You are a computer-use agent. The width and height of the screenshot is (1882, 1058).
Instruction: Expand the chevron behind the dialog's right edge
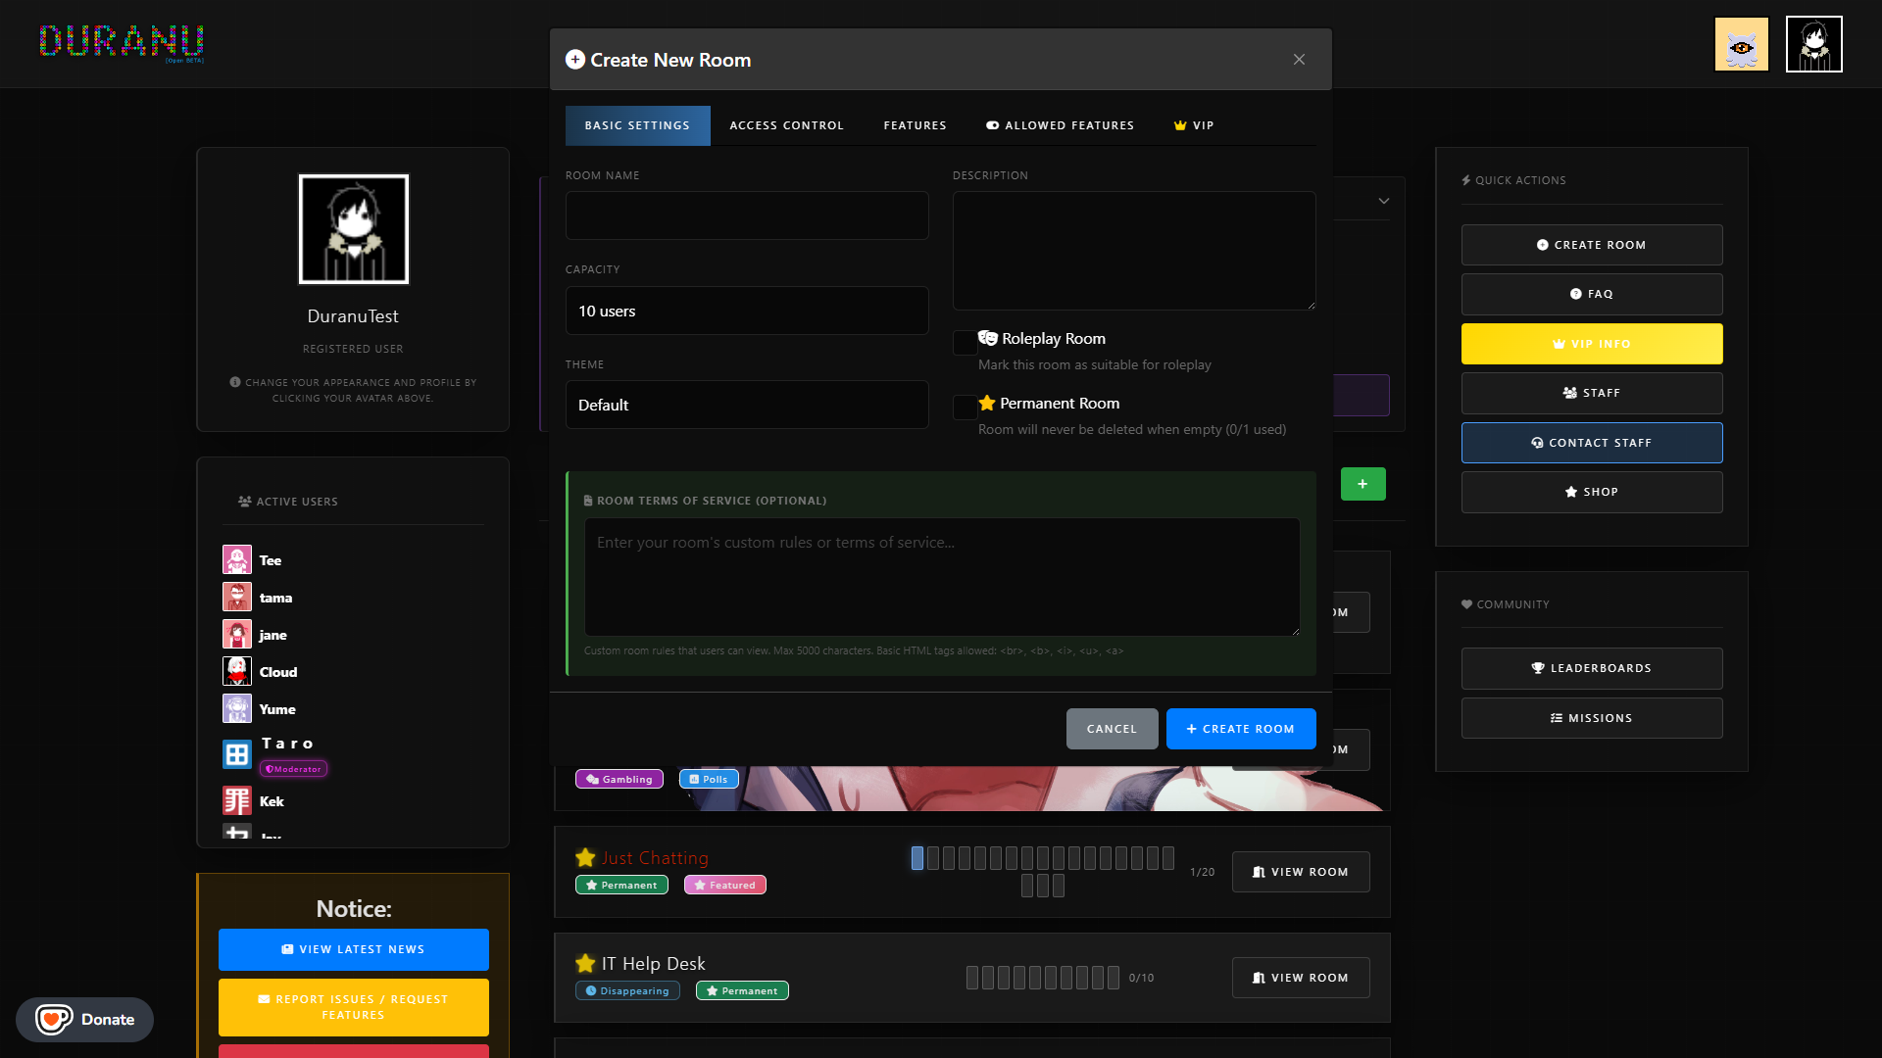tap(1383, 201)
